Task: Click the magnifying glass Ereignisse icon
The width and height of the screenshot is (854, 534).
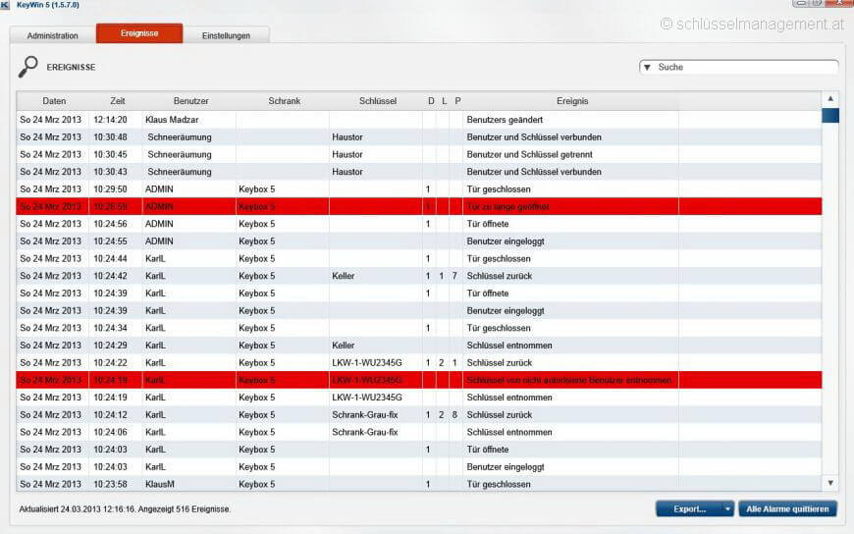Action: (28, 67)
